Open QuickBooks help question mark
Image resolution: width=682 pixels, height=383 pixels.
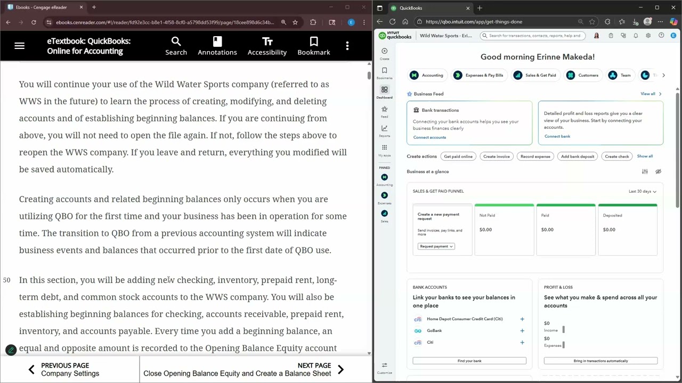click(x=661, y=36)
